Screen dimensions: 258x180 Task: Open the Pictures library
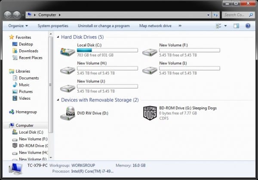26,92
